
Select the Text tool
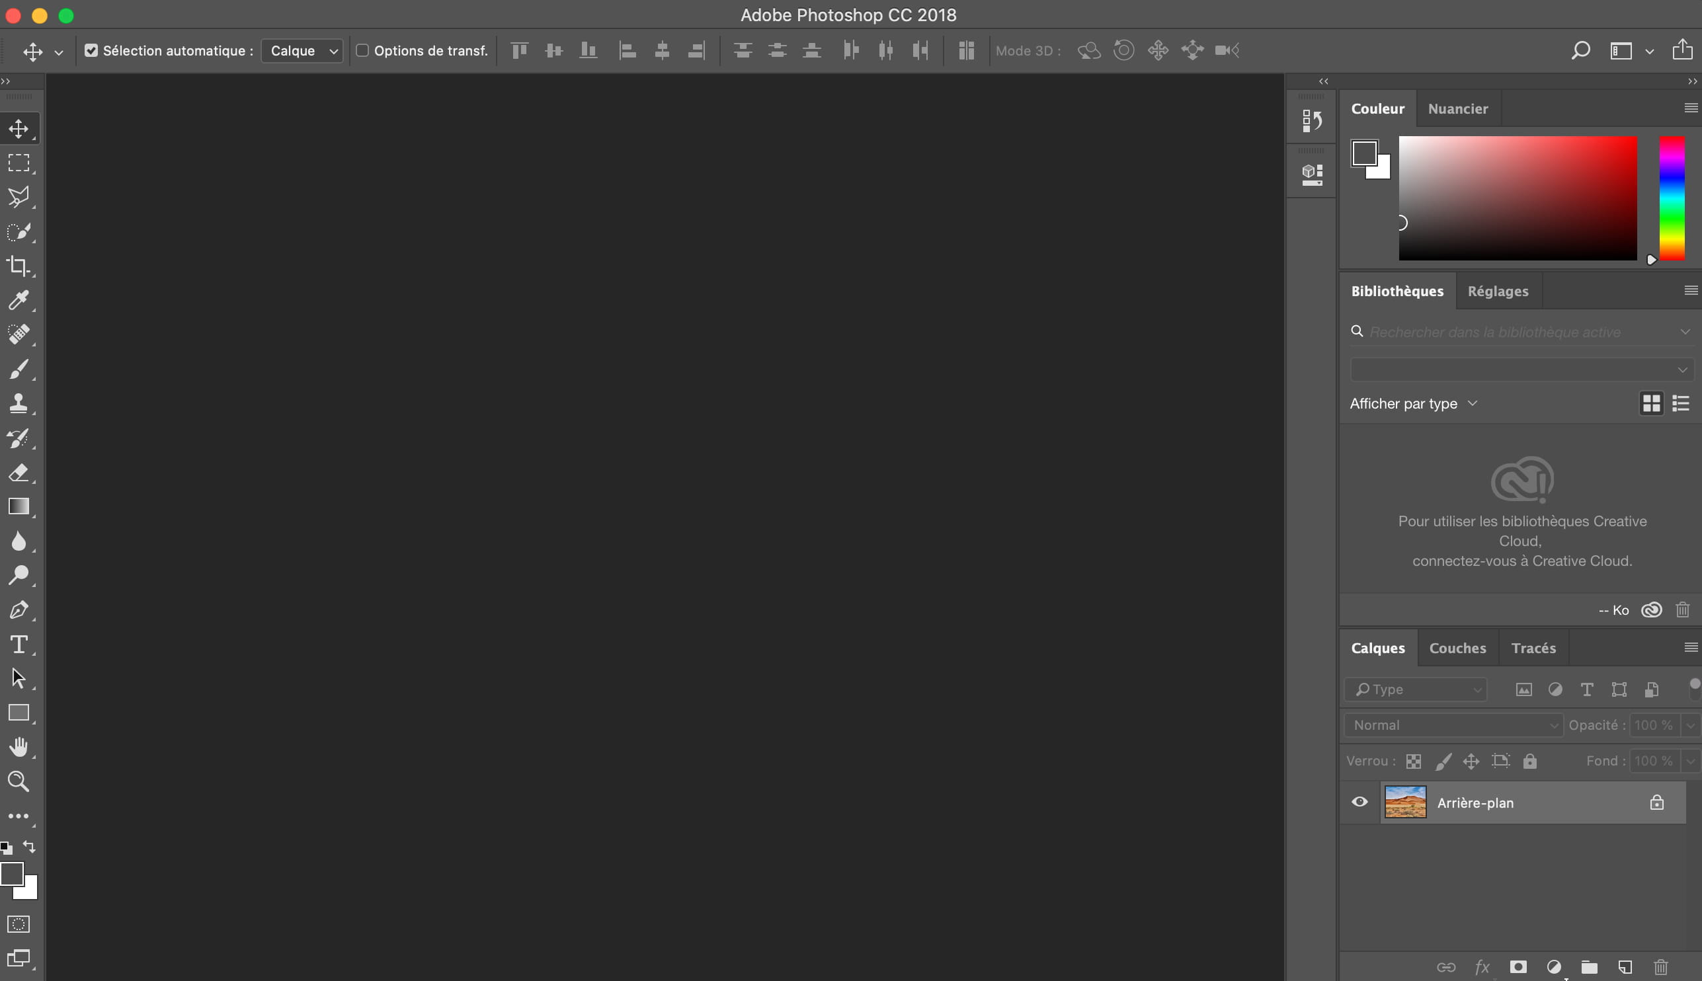click(19, 643)
